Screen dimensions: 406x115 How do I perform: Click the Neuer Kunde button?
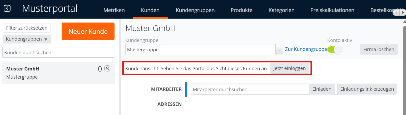[88, 31]
